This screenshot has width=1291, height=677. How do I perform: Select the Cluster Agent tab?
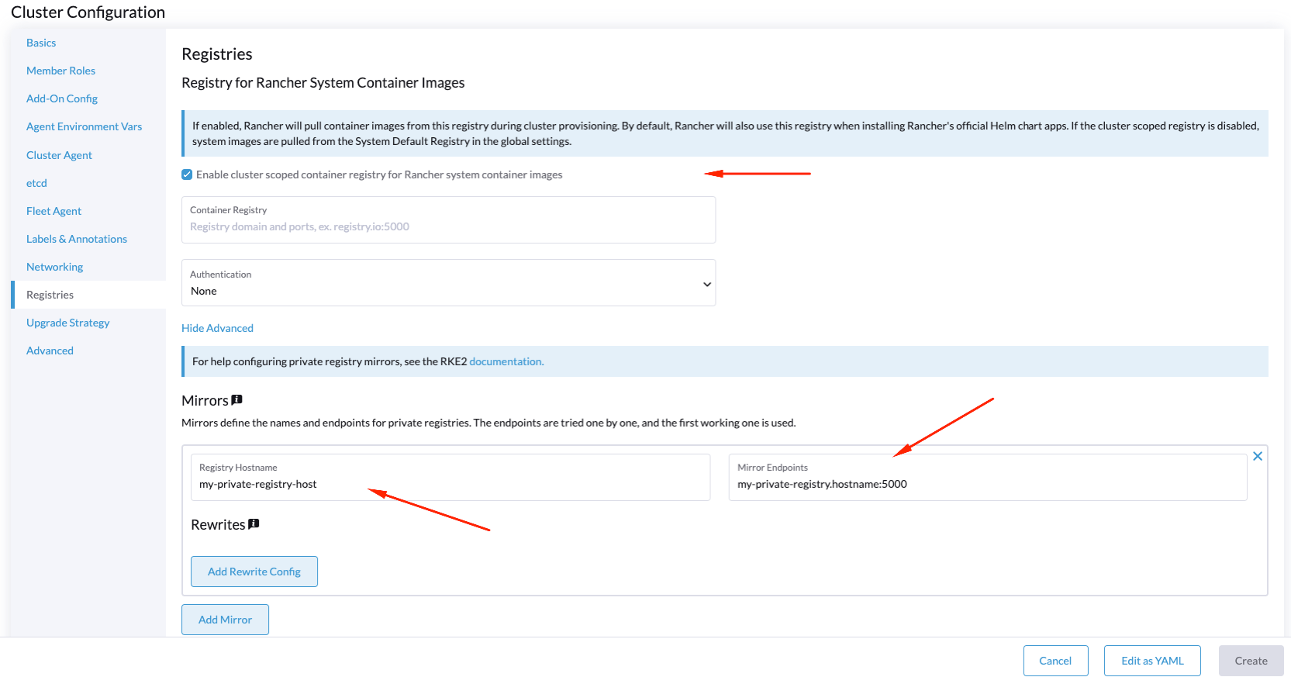(x=59, y=155)
